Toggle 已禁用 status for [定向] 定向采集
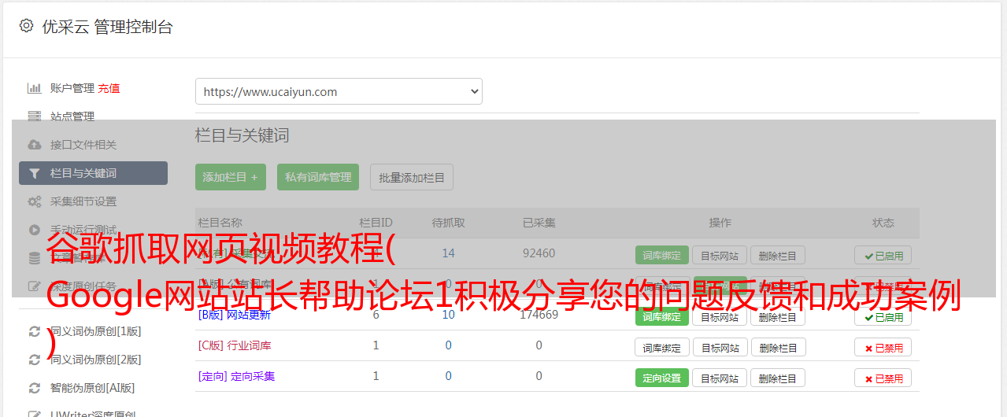Image resolution: width=1007 pixels, height=417 pixels. (x=883, y=378)
